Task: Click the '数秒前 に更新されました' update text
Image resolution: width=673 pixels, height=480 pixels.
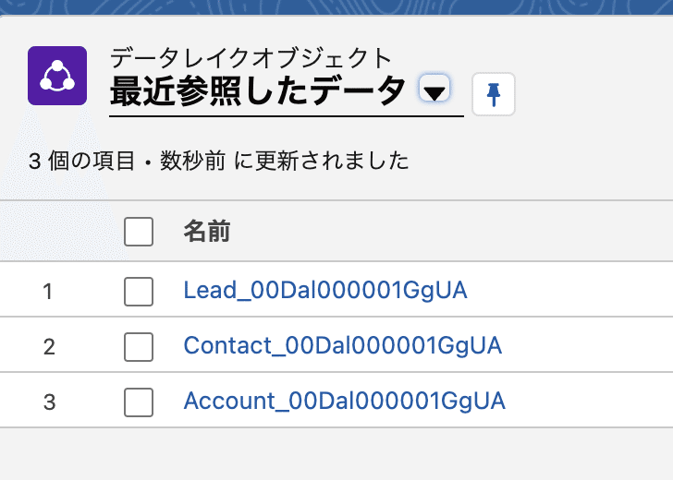Action: 284,162
